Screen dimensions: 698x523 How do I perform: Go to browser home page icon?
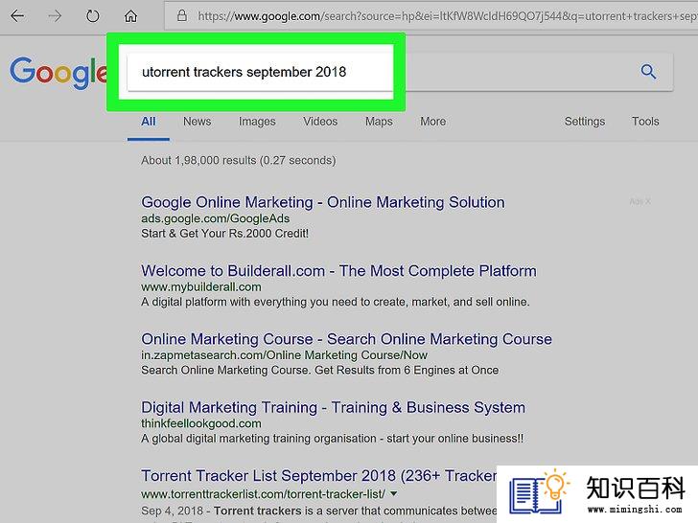pos(130,16)
